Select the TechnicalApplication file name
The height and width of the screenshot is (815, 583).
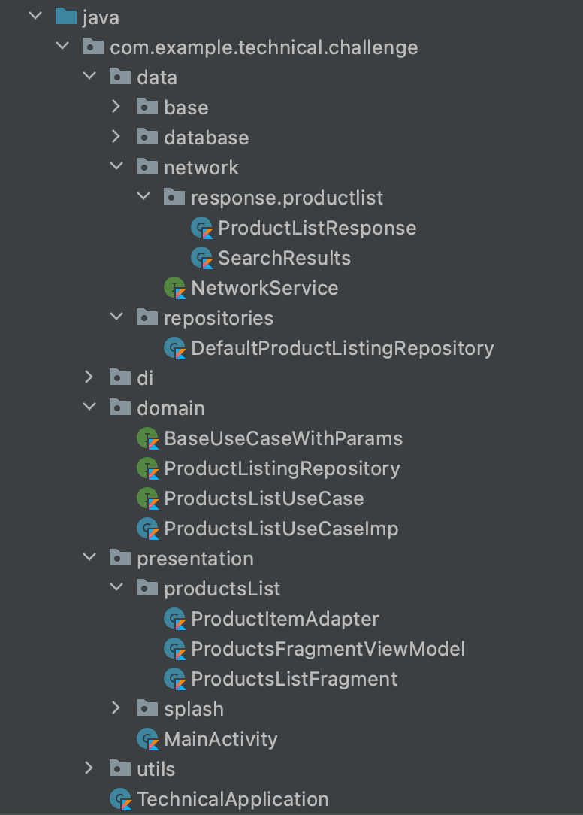pos(233,800)
